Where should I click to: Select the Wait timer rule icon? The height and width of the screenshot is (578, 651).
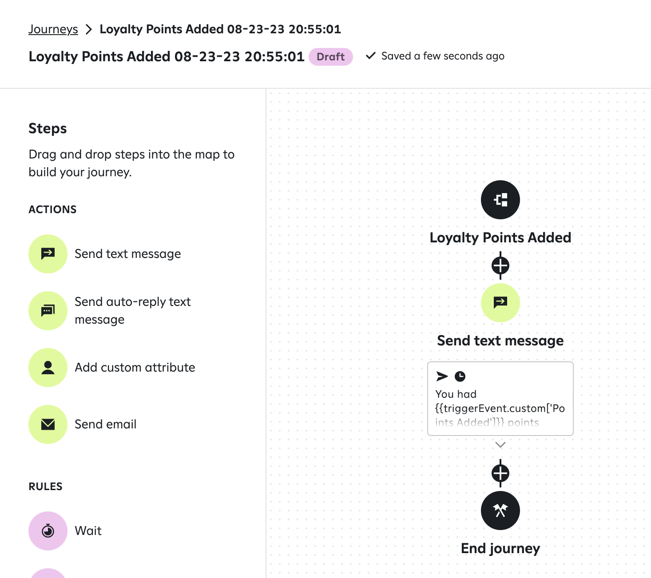48,531
